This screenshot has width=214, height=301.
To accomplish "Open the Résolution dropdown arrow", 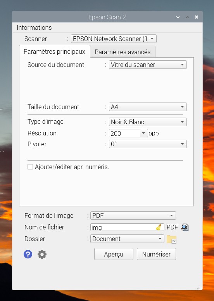I will [x=143, y=133].
